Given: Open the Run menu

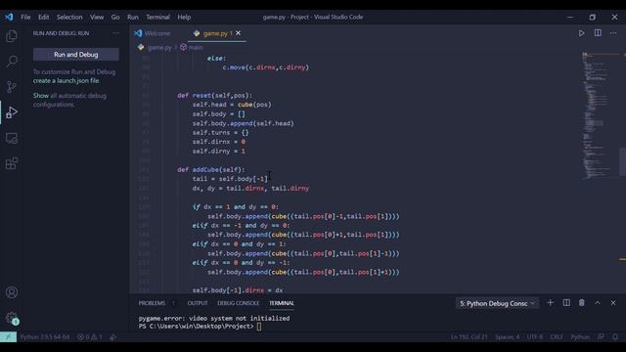Looking at the screenshot, I should point(133,18).
